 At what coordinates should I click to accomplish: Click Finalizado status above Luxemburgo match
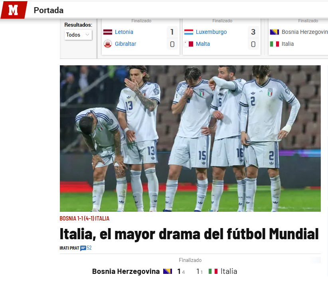[x=222, y=21]
